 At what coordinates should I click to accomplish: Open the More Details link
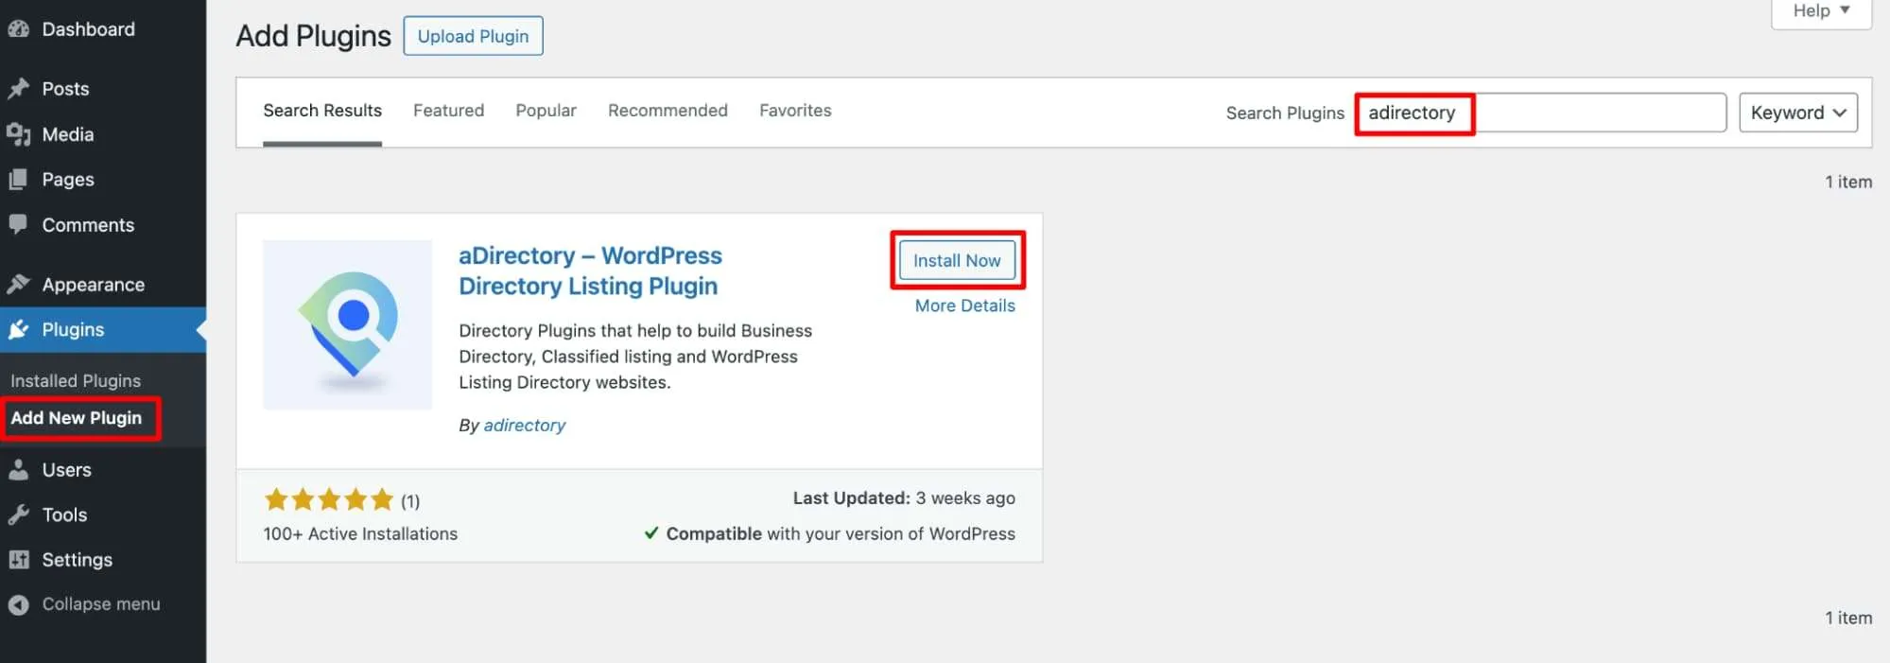pos(964,305)
